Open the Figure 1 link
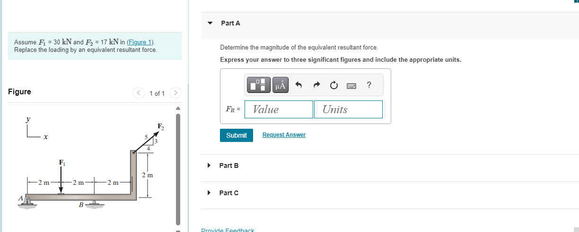579x232 pixels. [x=140, y=42]
